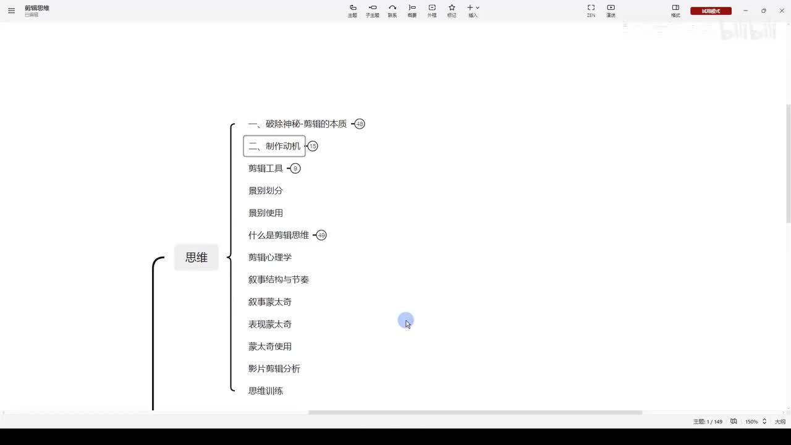
Task: Start presentation (演说) mode
Action: coord(611,11)
